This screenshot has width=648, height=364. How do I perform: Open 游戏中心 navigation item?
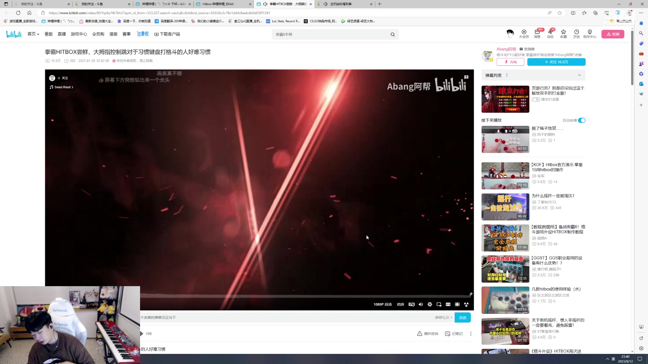coord(79,34)
